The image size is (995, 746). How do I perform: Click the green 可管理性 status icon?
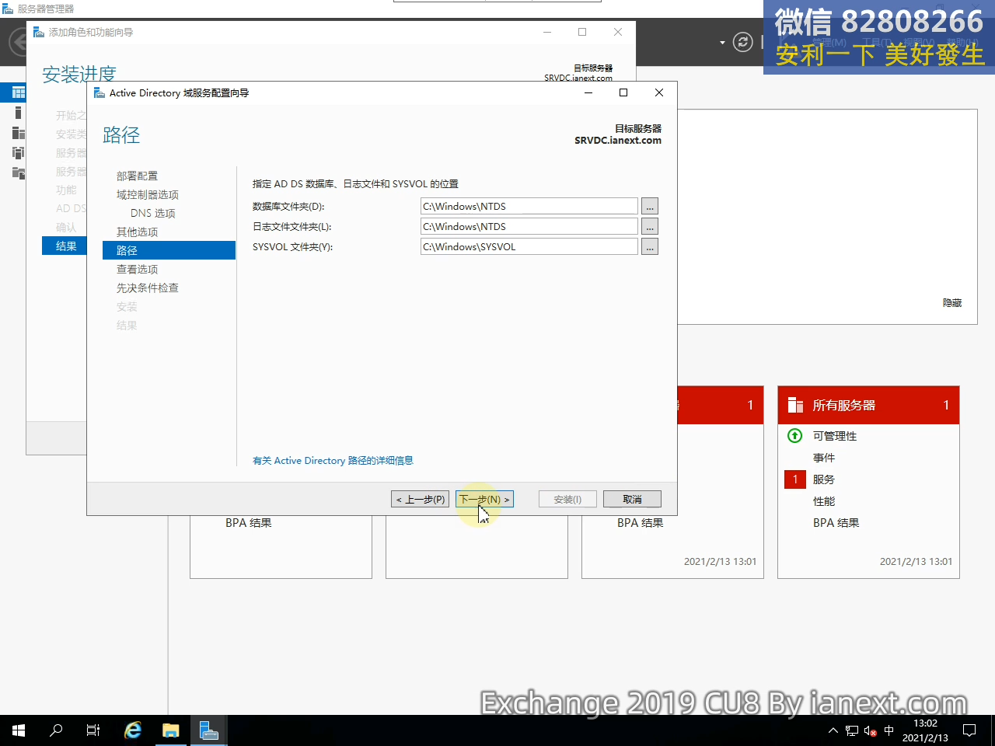pos(795,435)
